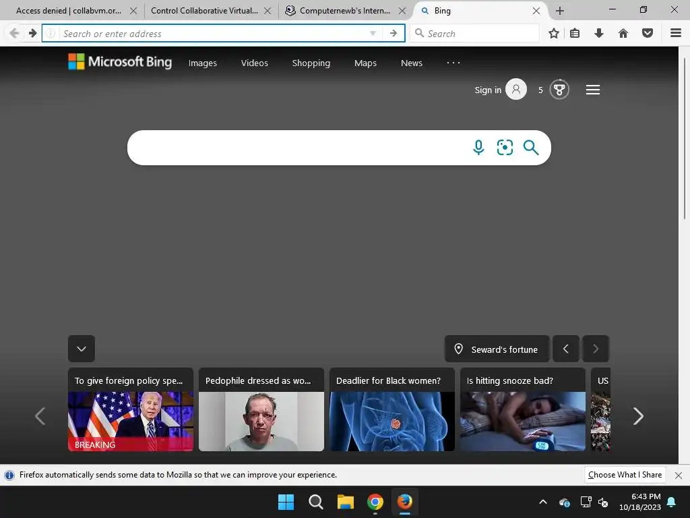
Task: Collapse the news feed with chevron down
Action: [82, 349]
